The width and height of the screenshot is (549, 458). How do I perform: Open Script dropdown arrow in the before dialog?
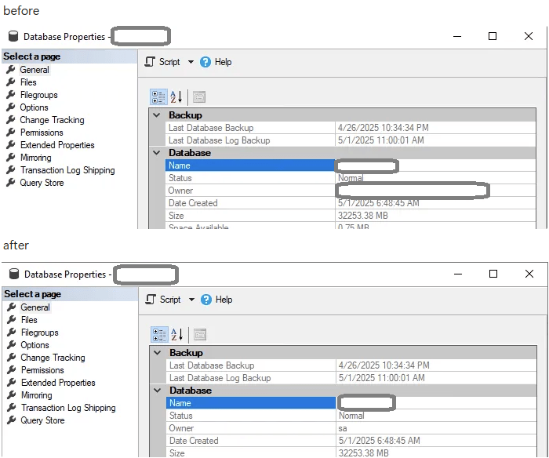tap(189, 62)
